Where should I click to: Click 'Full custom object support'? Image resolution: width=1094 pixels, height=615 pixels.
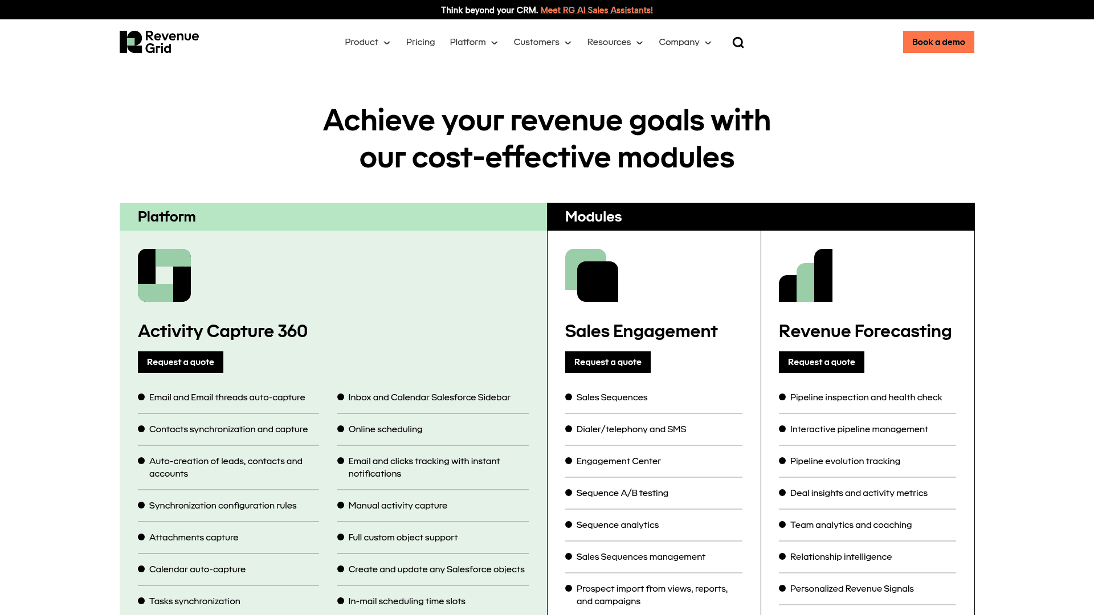[403, 538]
